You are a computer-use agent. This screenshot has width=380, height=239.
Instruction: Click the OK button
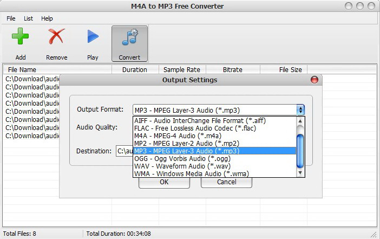(164, 182)
